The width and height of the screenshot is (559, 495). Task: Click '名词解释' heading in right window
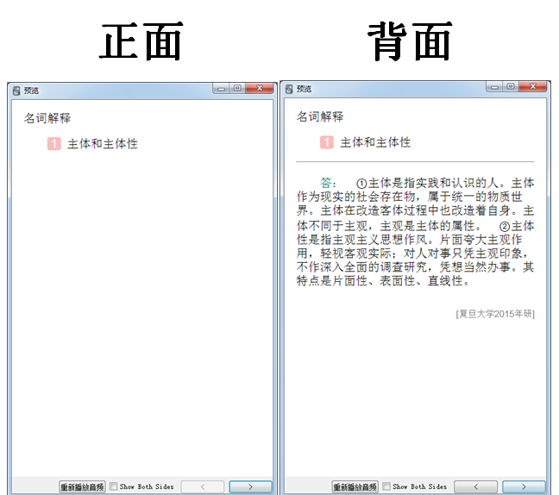[x=320, y=116]
